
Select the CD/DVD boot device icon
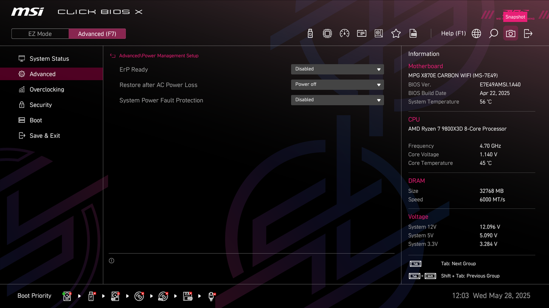tap(139, 296)
